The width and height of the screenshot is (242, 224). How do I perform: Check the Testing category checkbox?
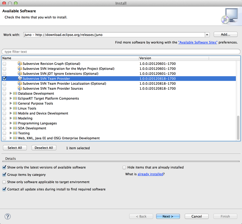[4, 133]
